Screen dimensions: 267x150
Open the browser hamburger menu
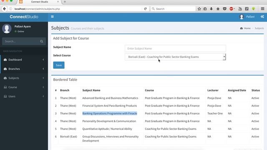[262, 9]
